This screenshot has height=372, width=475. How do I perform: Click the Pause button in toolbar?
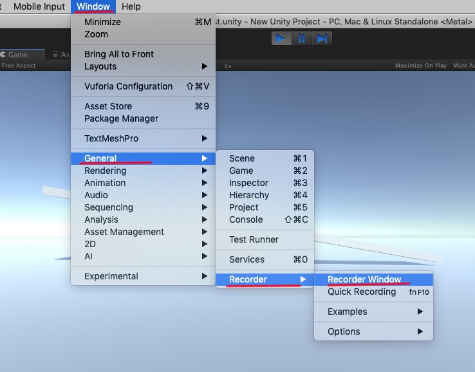(x=301, y=39)
